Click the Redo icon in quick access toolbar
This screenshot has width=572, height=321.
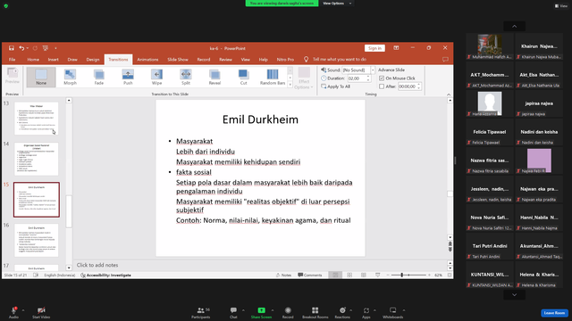pyautogui.click(x=35, y=48)
